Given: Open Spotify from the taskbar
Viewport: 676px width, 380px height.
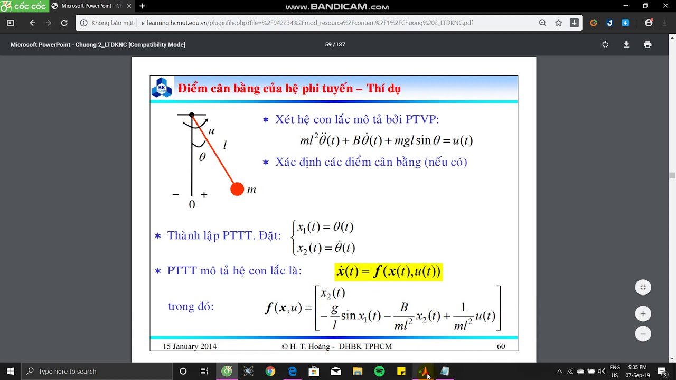Looking at the screenshot, I should (379, 371).
